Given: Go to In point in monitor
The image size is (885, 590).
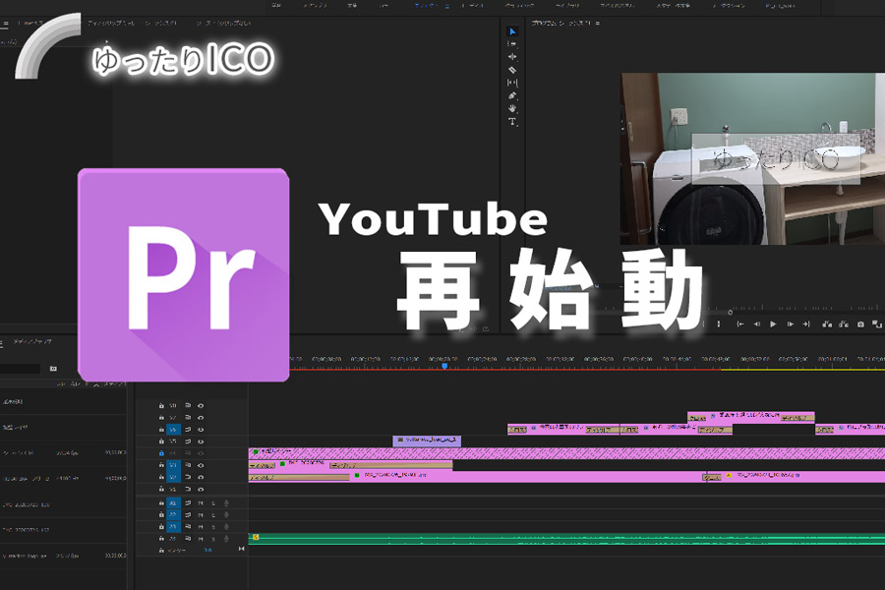Looking at the screenshot, I should click(739, 324).
